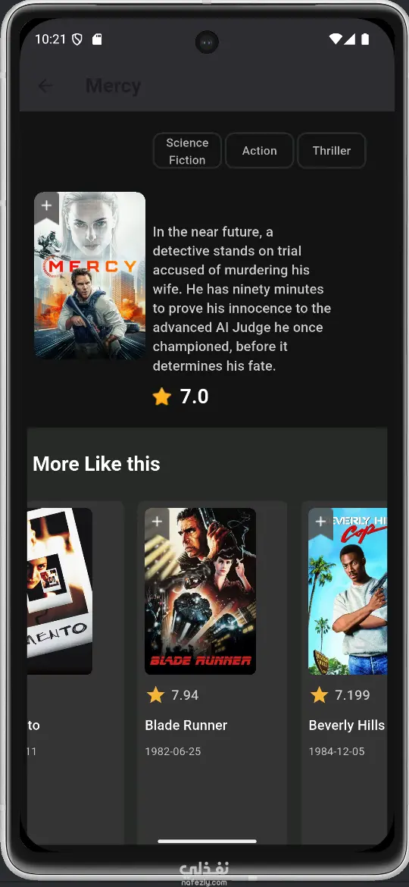Screen dimensions: 409x887
Task: Click the star icon beside 7.94 rating
Action: click(x=155, y=695)
